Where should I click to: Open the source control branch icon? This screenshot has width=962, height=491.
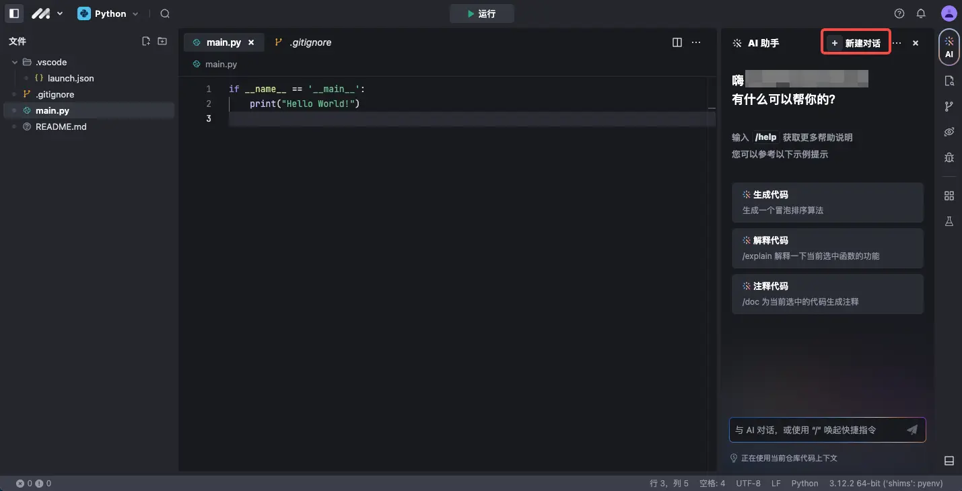click(x=949, y=106)
